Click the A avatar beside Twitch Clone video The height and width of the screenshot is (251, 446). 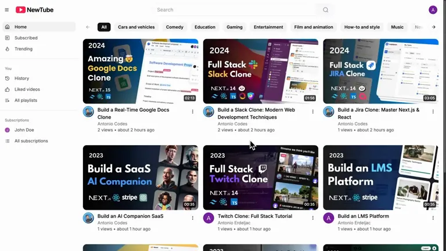(x=208, y=218)
